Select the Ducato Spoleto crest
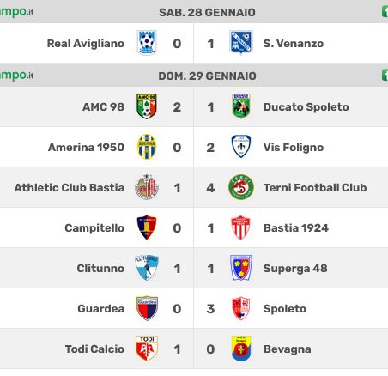Screen dimensions: 388x376 (241, 106)
